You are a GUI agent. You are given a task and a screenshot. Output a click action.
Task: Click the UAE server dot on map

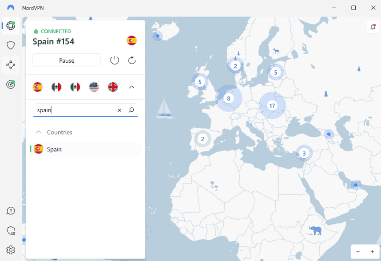(x=356, y=185)
